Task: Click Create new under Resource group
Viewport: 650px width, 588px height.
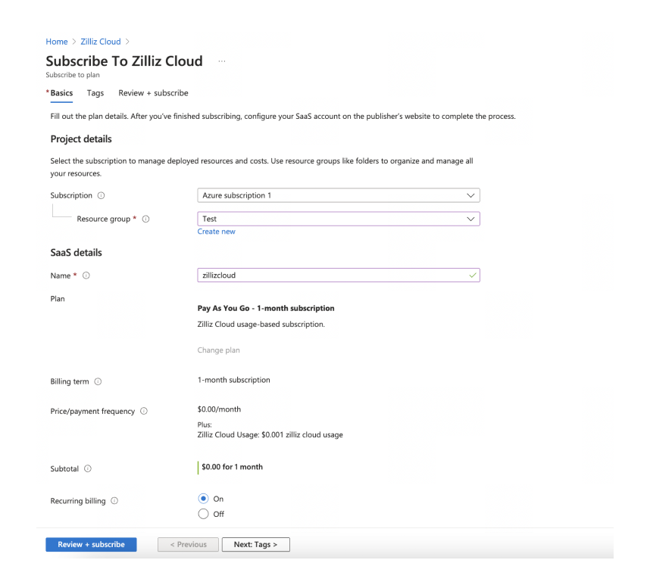Action: coord(216,232)
